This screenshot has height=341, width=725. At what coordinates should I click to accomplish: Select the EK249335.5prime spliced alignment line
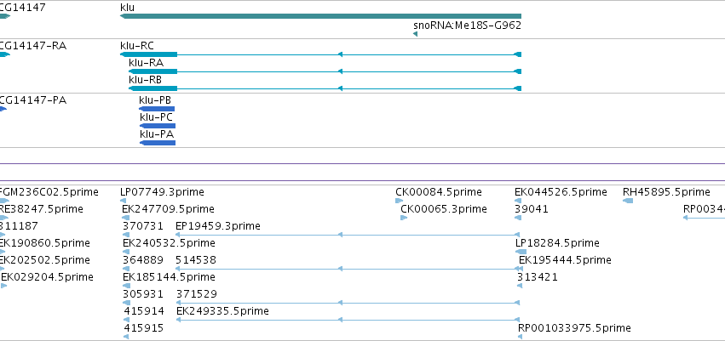[348, 321]
